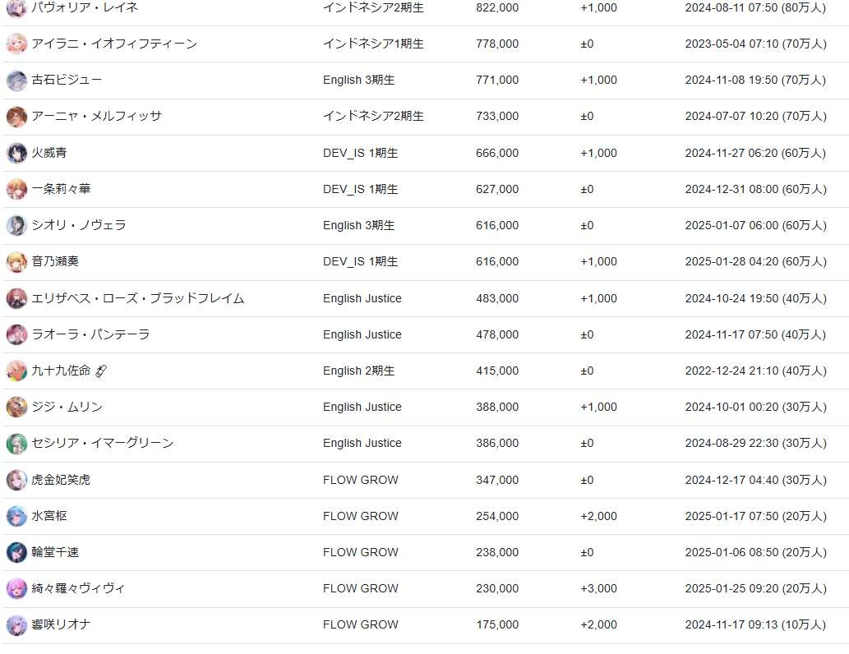This screenshot has width=849, height=654.
Task: Click the avatar icon of セシリア・イマーグリーン
Action: [16, 444]
